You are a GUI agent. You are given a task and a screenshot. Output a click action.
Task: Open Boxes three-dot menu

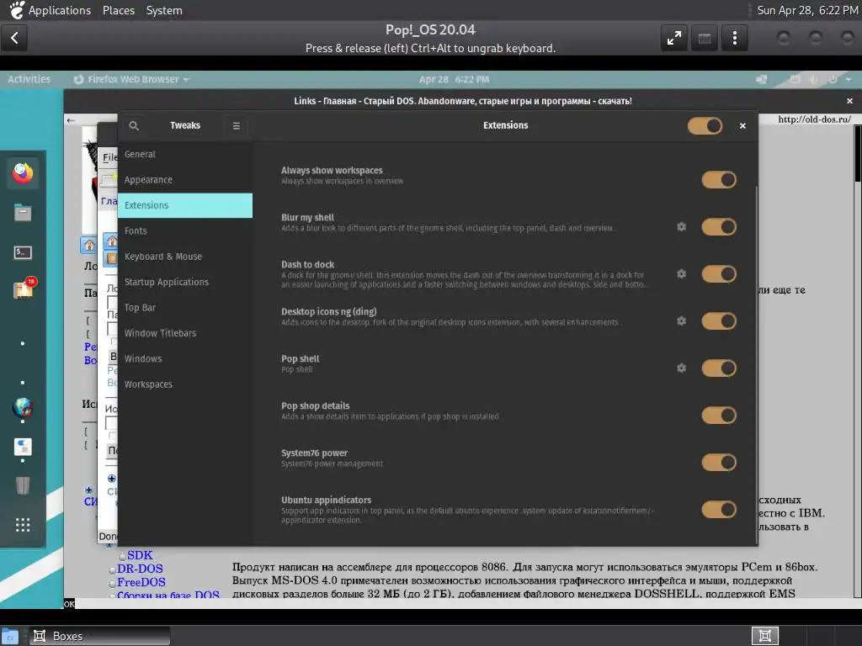(734, 38)
